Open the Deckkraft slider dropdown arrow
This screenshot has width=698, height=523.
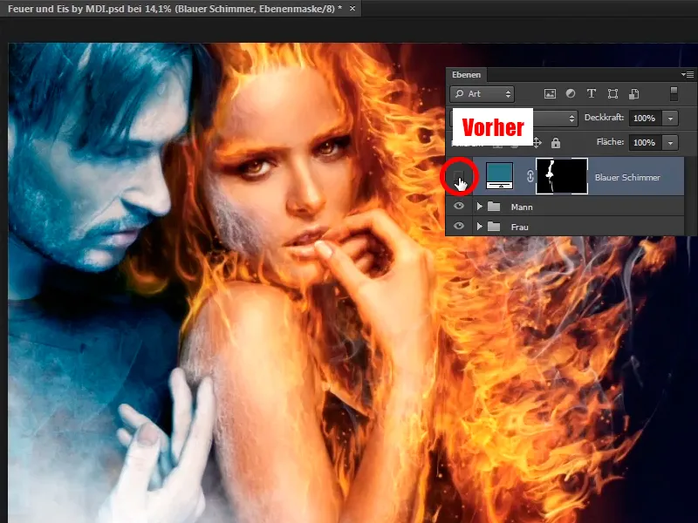tap(670, 119)
